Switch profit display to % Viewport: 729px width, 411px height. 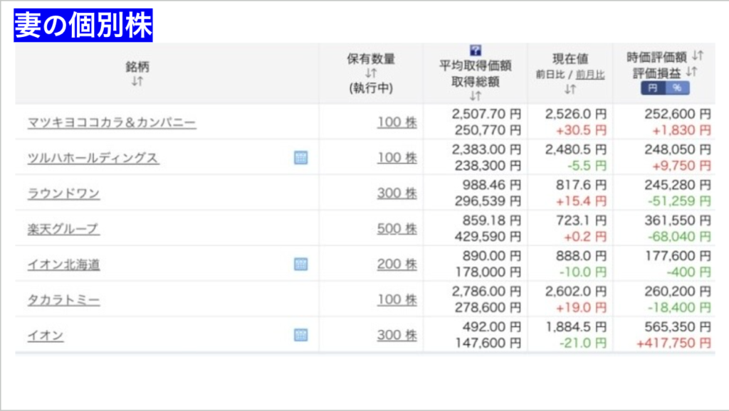click(x=677, y=88)
